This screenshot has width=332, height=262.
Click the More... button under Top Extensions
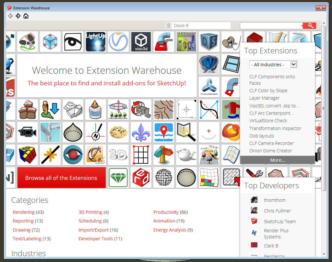[278, 160]
